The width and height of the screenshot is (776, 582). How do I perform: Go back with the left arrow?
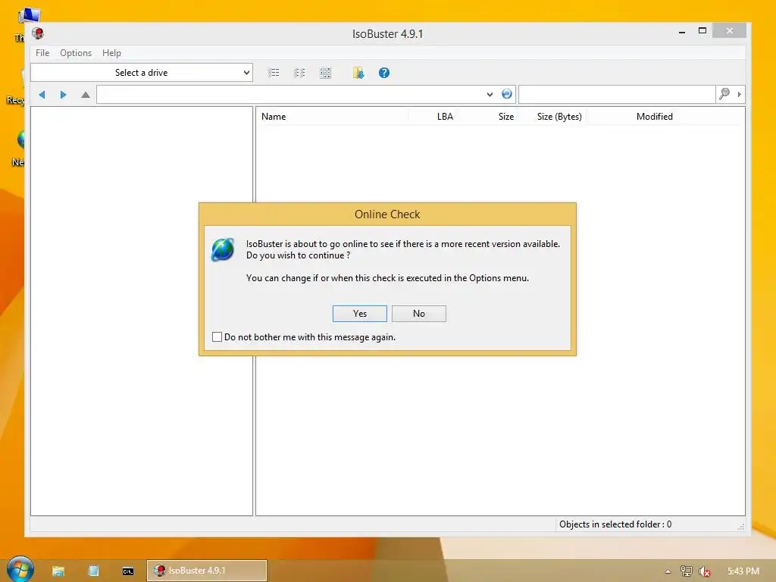coord(42,95)
